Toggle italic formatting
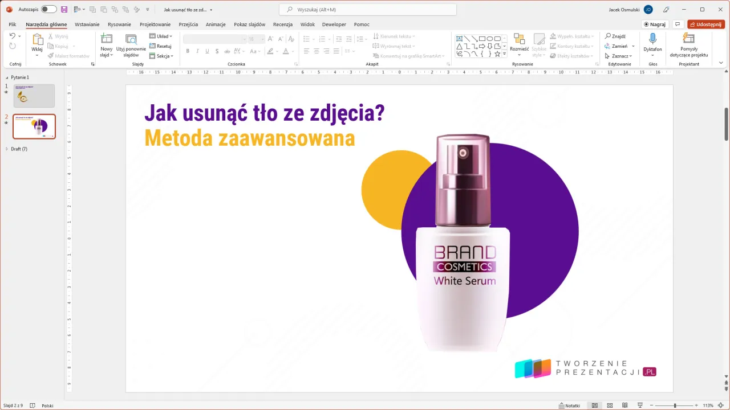This screenshot has width=730, height=410. click(x=197, y=51)
